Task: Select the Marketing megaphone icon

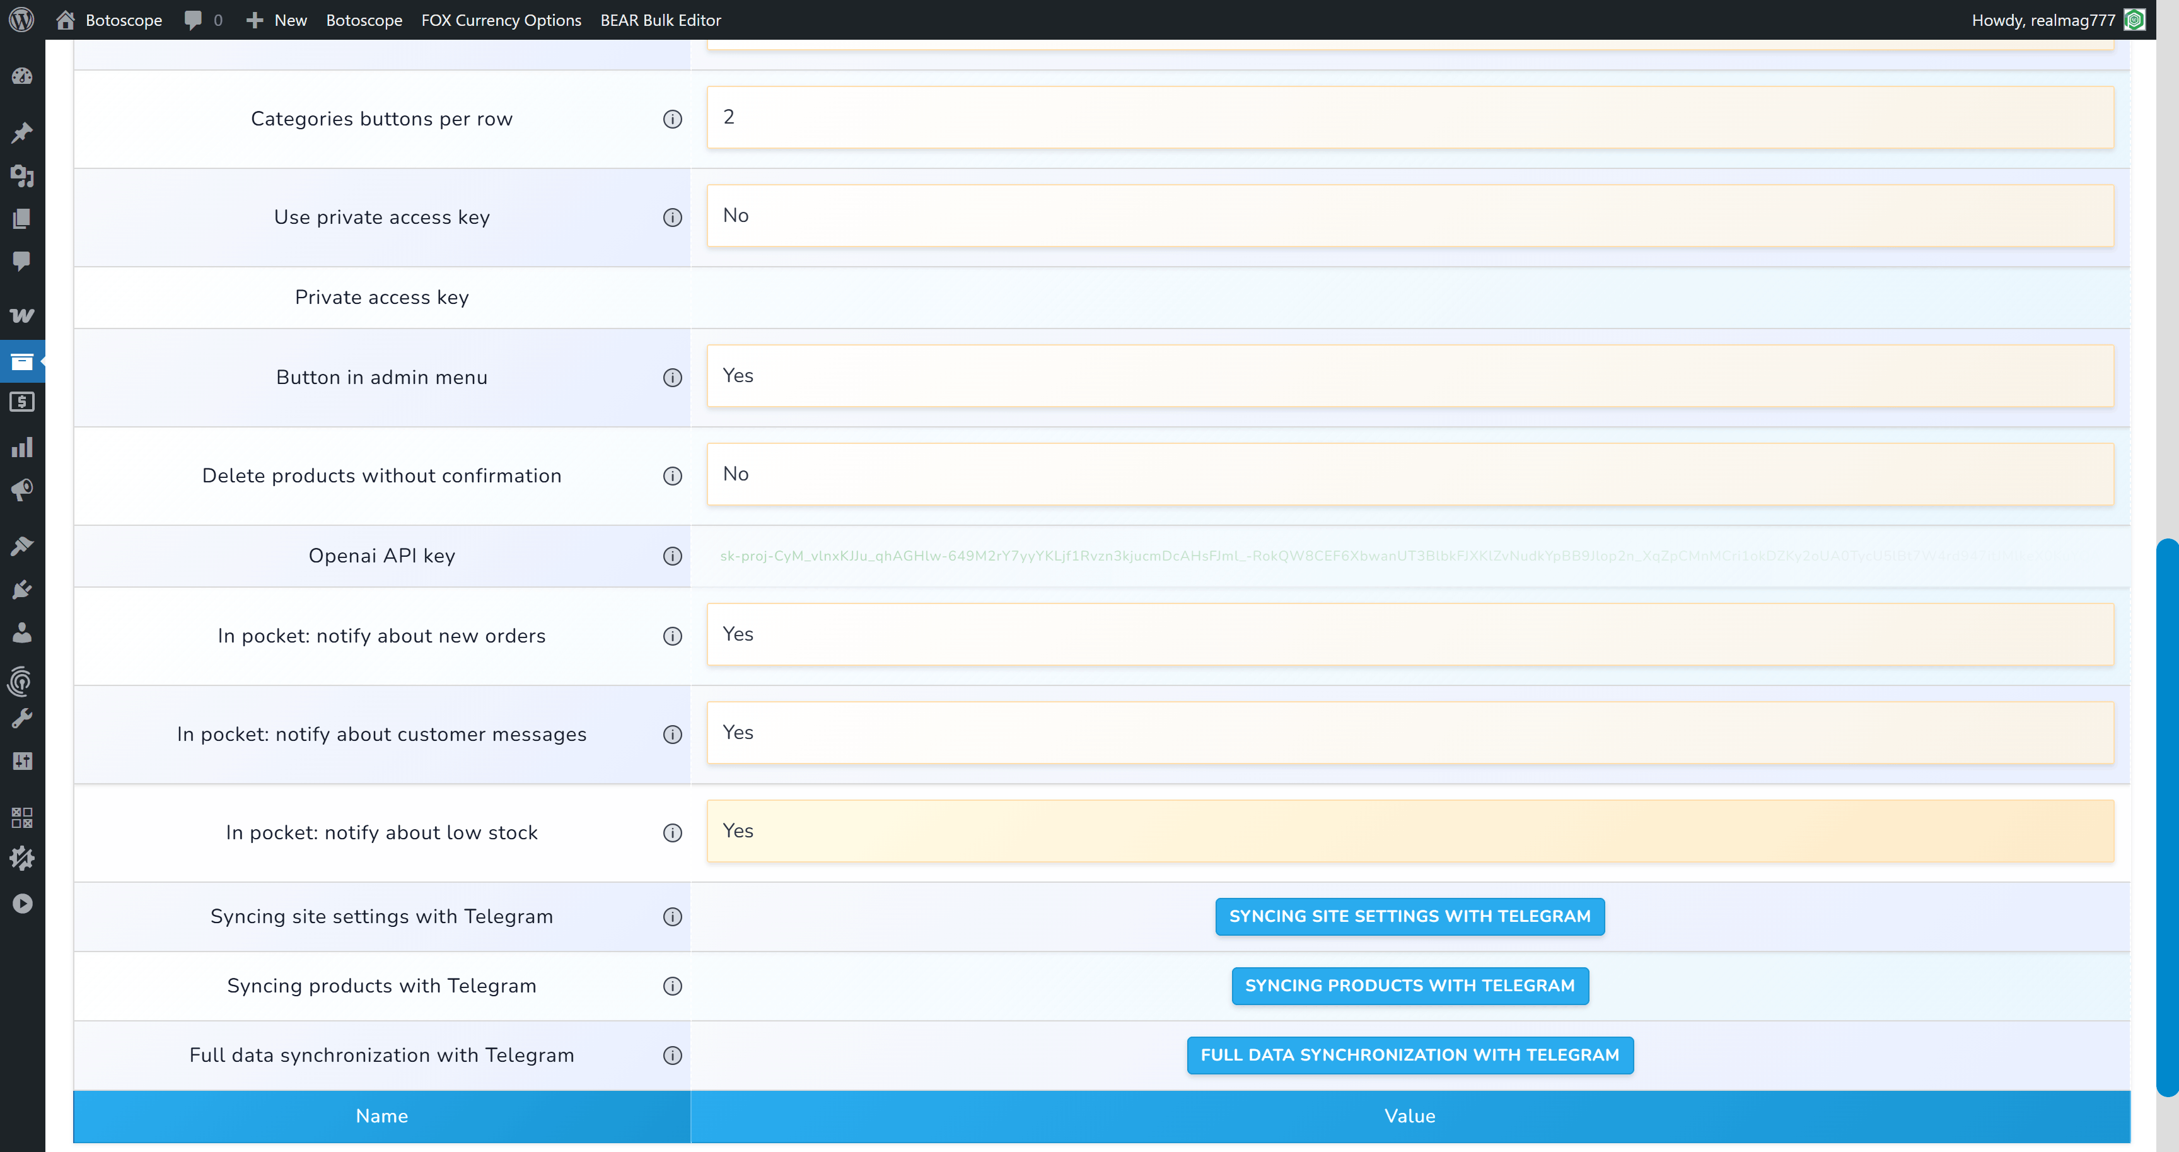Action: coord(23,490)
